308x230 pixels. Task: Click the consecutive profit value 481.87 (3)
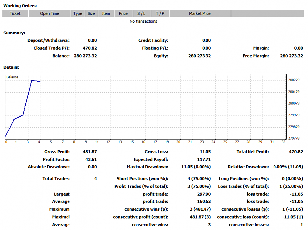tap(200, 217)
